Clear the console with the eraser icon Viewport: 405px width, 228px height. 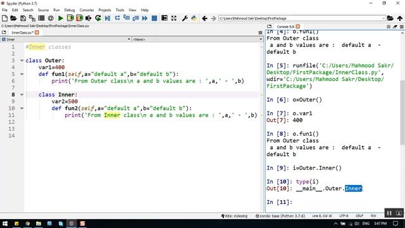(x=395, y=27)
